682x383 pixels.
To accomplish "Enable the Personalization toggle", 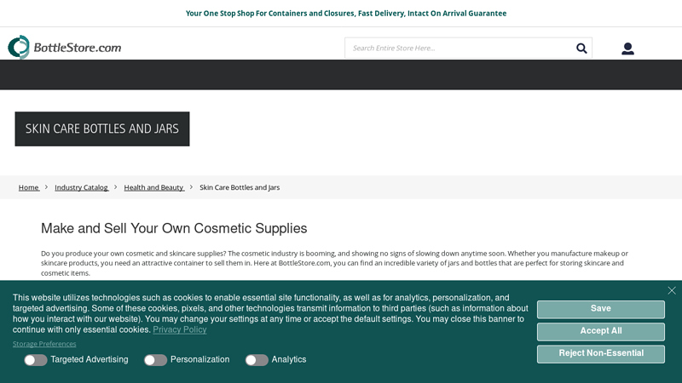I will click(x=155, y=360).
